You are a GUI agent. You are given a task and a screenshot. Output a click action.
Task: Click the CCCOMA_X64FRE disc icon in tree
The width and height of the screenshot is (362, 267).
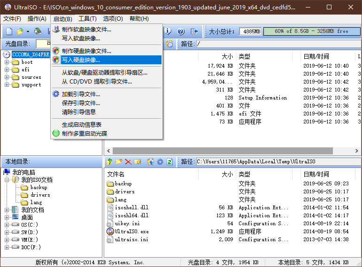[7, 54]
